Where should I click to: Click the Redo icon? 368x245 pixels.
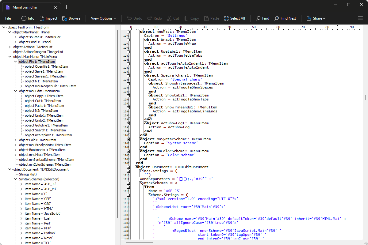pyautogui.click(x=149, y=18)
